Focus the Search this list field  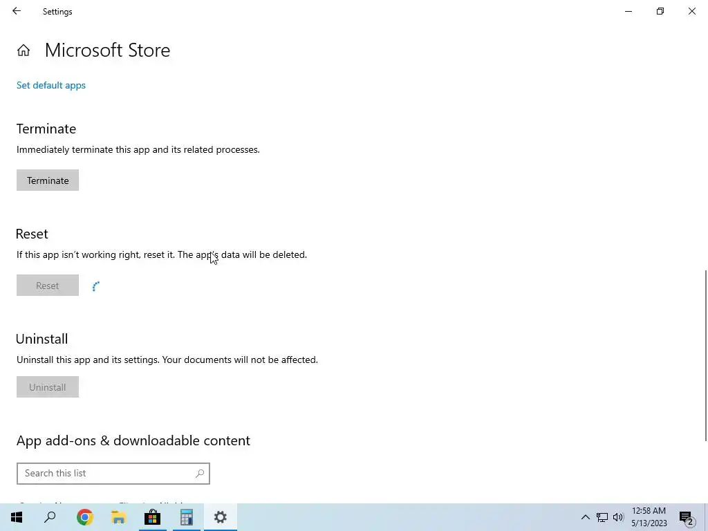point(113,473)
